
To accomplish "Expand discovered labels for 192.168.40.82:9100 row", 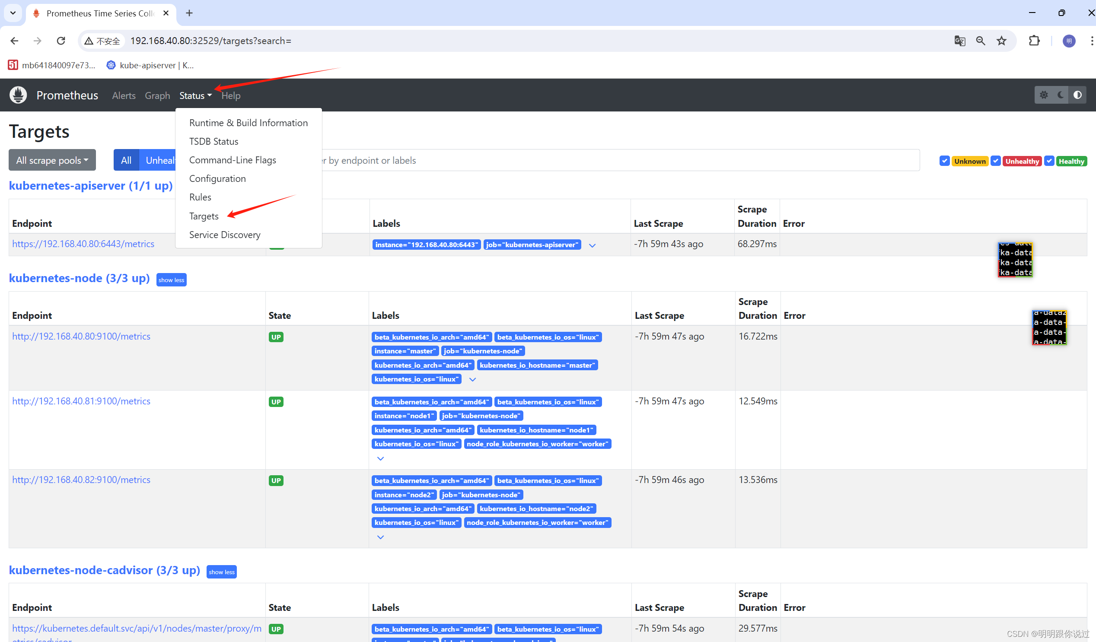I will click(381, 537).
